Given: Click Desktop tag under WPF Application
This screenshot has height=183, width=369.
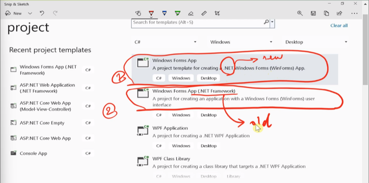Looking at the screenshot, I should pos(208,146).
